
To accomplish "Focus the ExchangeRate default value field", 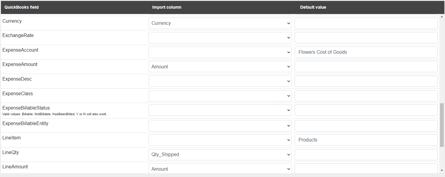I will coord(366,38).
